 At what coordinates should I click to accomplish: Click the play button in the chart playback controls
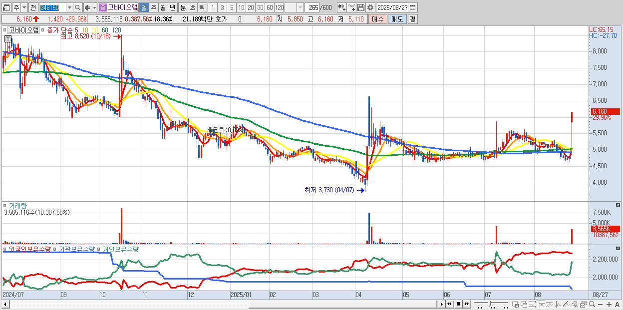(x=442, y=304)
